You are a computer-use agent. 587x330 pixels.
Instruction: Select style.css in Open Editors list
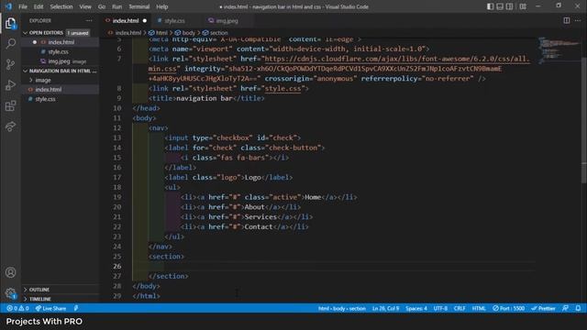(58, 52)
